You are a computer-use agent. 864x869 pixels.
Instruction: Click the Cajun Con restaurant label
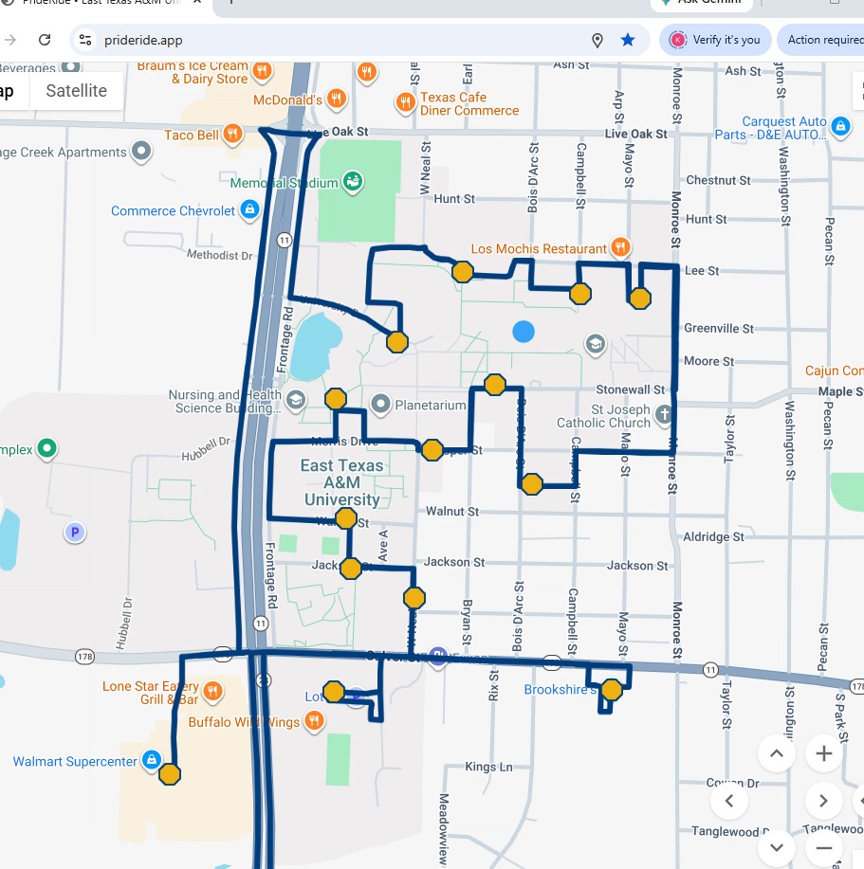click(x=835, y=371)
